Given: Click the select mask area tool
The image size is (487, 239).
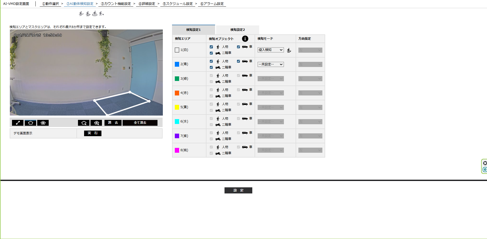Looking at the screenshot, I should 96,123.
